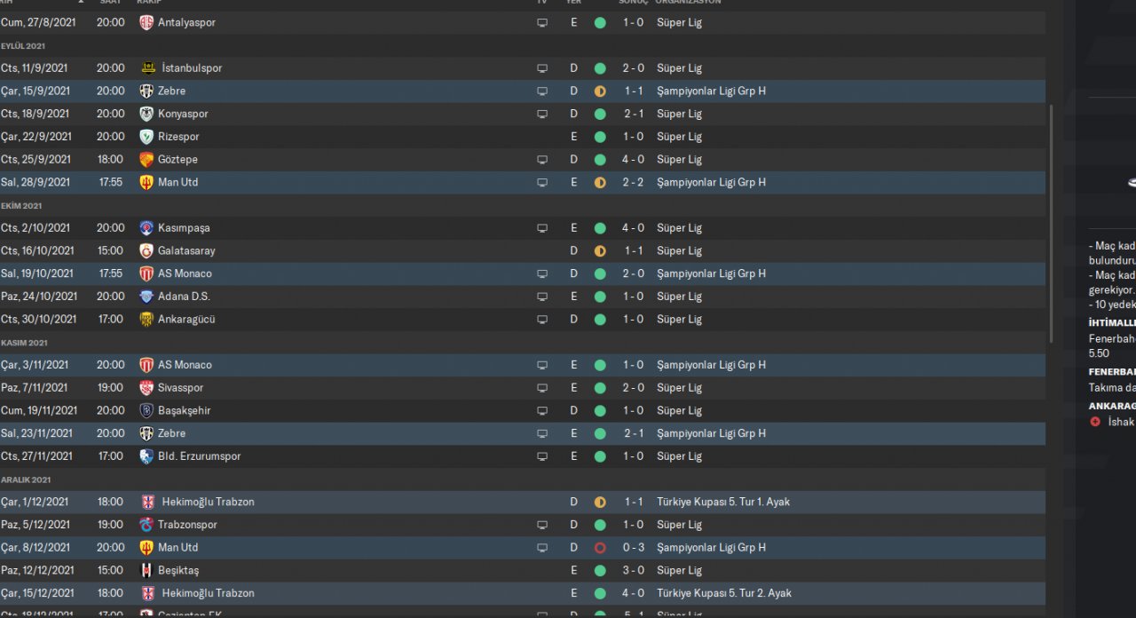Open the Trabzonspor team name link
This screenshot has height=618, width=1136.
coord(187,525)
